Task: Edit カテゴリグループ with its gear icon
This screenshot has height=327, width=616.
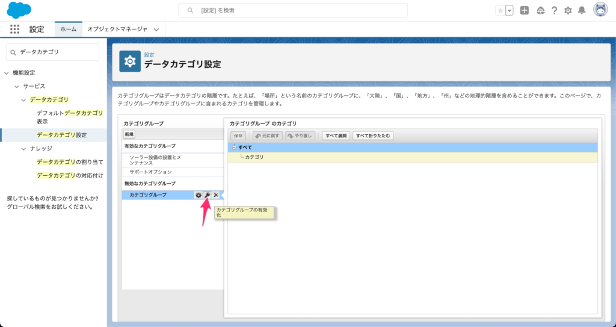Action: coord(199,195)
